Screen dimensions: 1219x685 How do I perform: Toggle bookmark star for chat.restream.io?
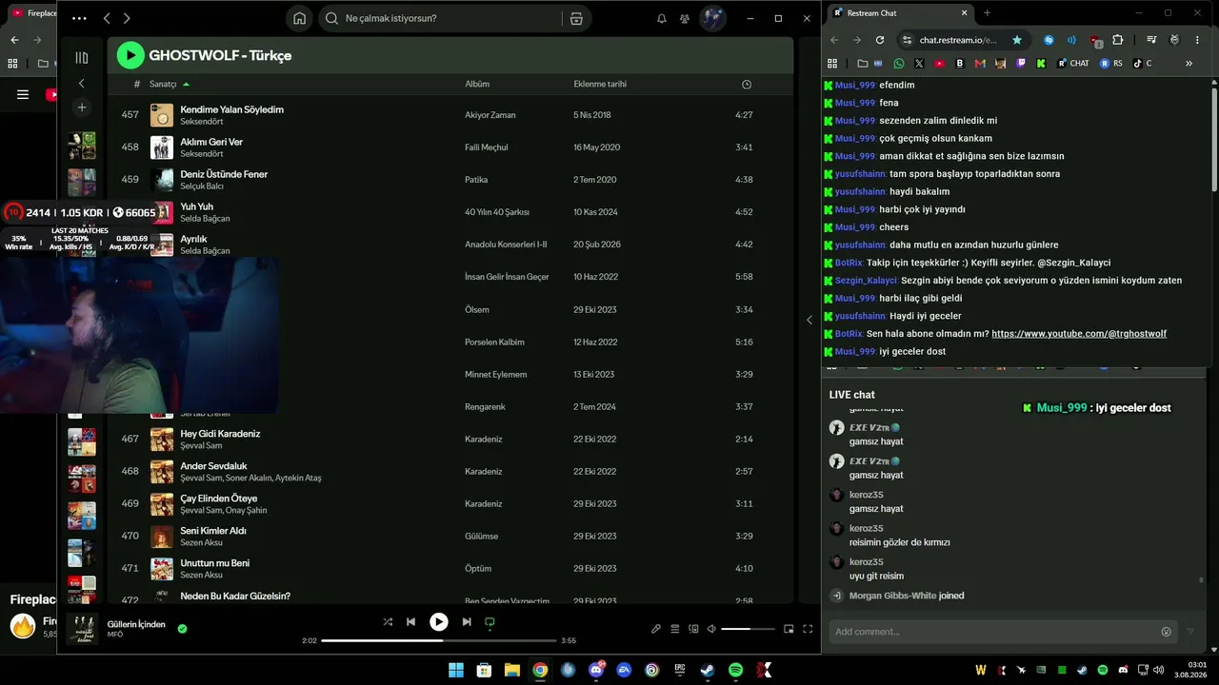coord(1017,40)
